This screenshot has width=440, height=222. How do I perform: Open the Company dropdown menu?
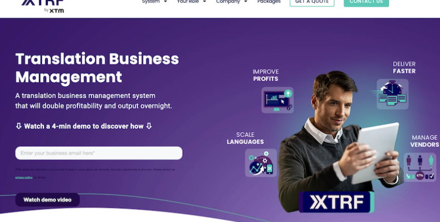pyautogui.click(x=232, y=2)
